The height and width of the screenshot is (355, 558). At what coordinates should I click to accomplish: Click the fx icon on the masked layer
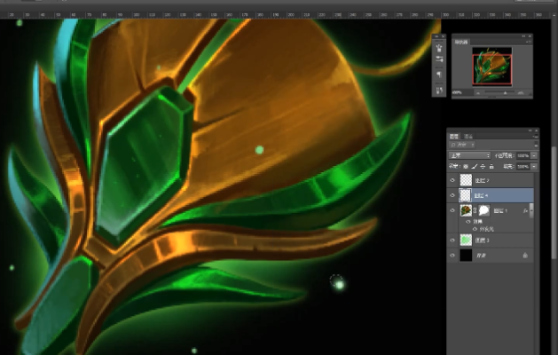(x=525, y=211)
